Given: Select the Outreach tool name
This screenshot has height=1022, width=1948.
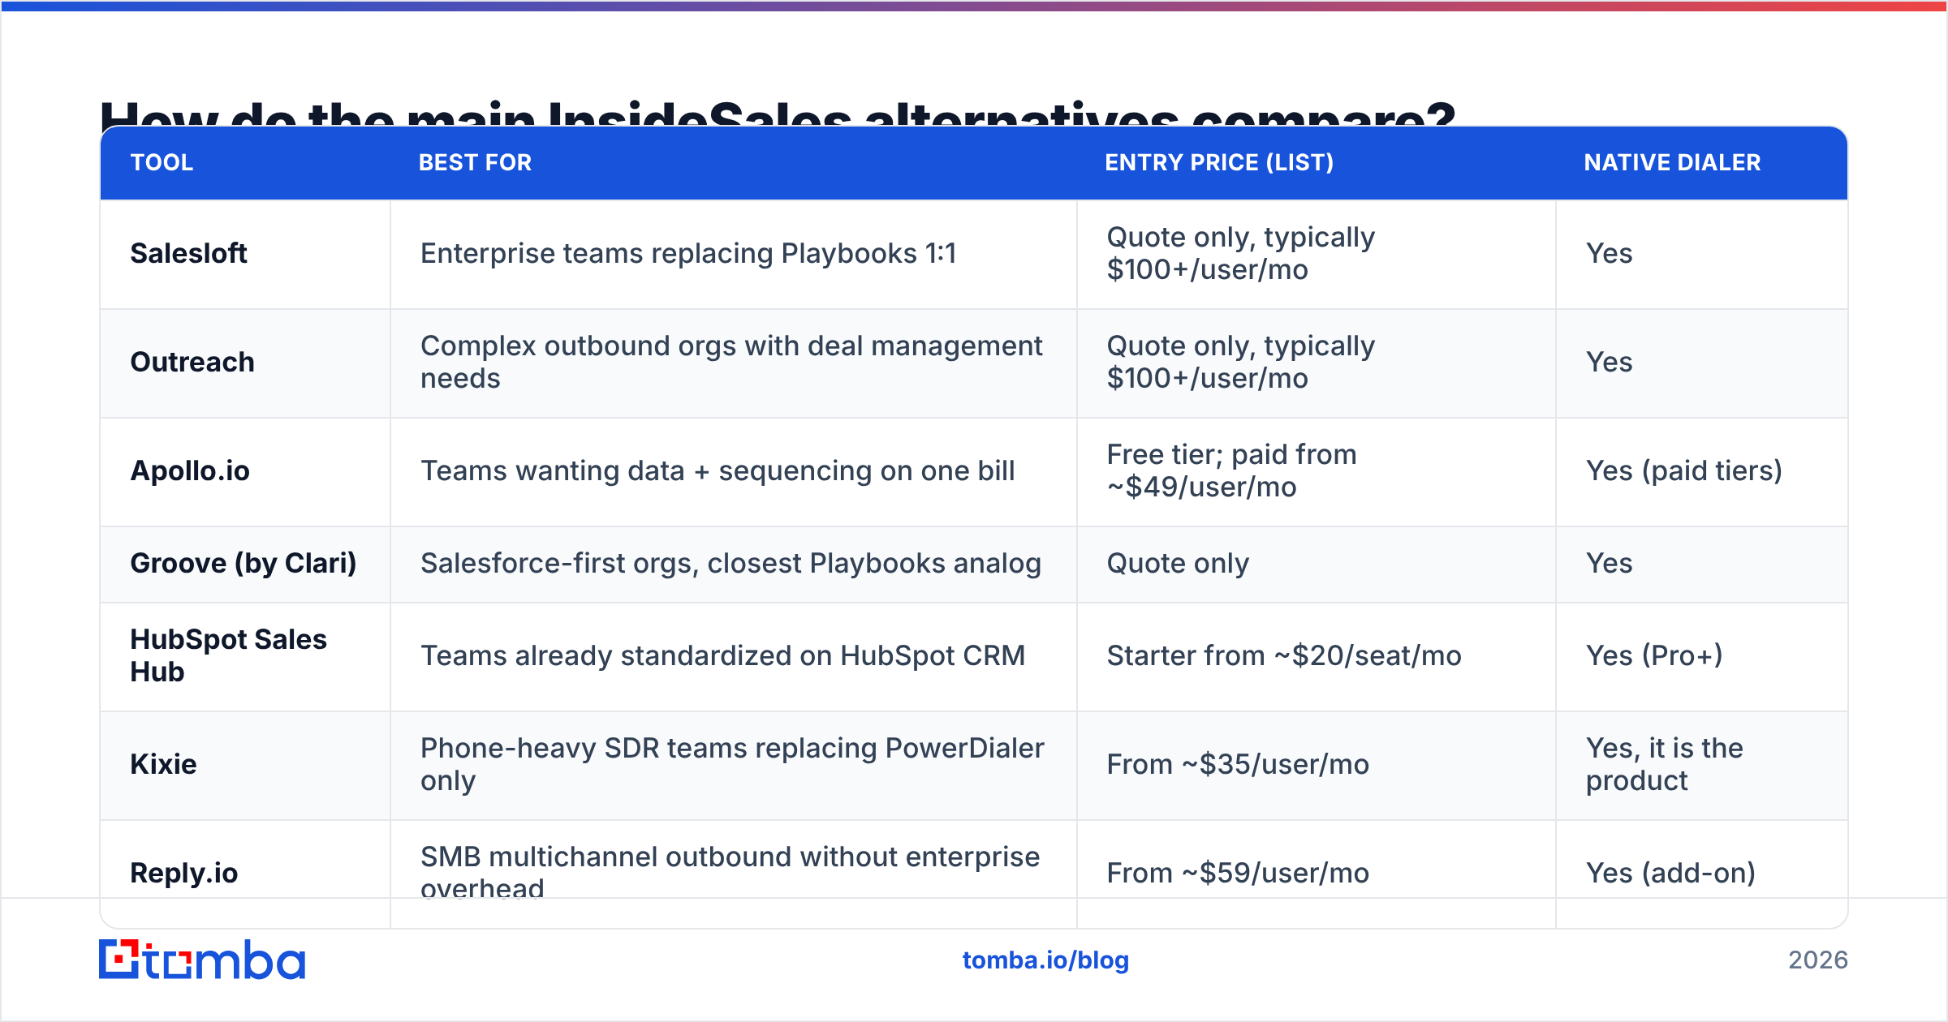Looking at the screenshot, I should pyautogui.click(x=192, y=362).
